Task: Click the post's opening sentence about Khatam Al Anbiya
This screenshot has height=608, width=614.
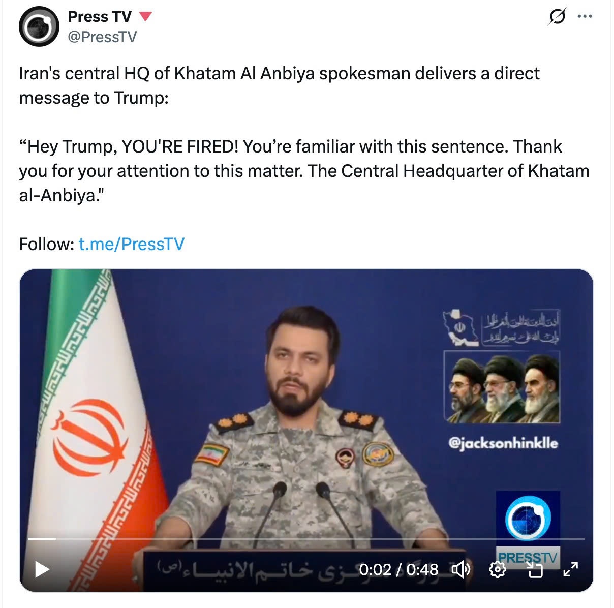Action: click(x=279, y=85)
